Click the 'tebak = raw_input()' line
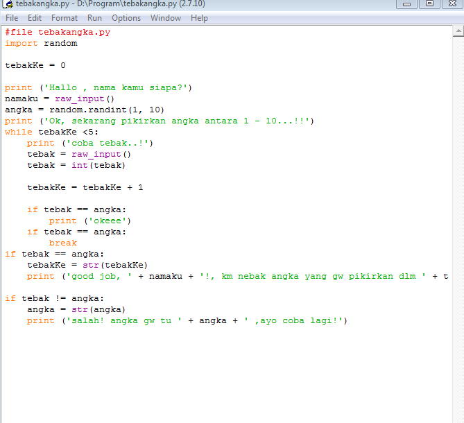464x423 pixels. click(x=78, y=155)
